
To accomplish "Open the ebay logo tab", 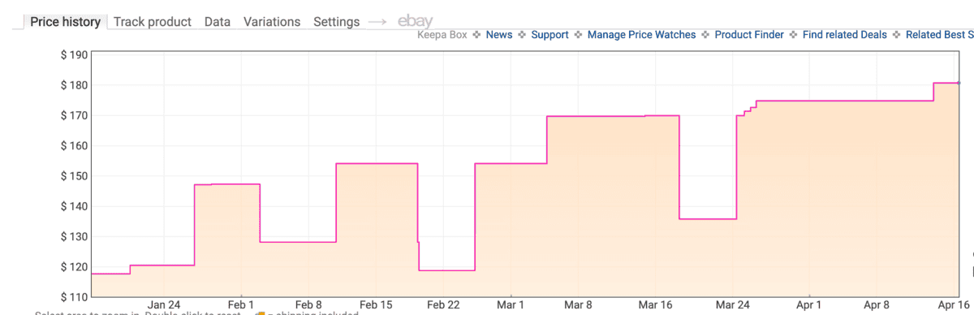I will (415, 22).
